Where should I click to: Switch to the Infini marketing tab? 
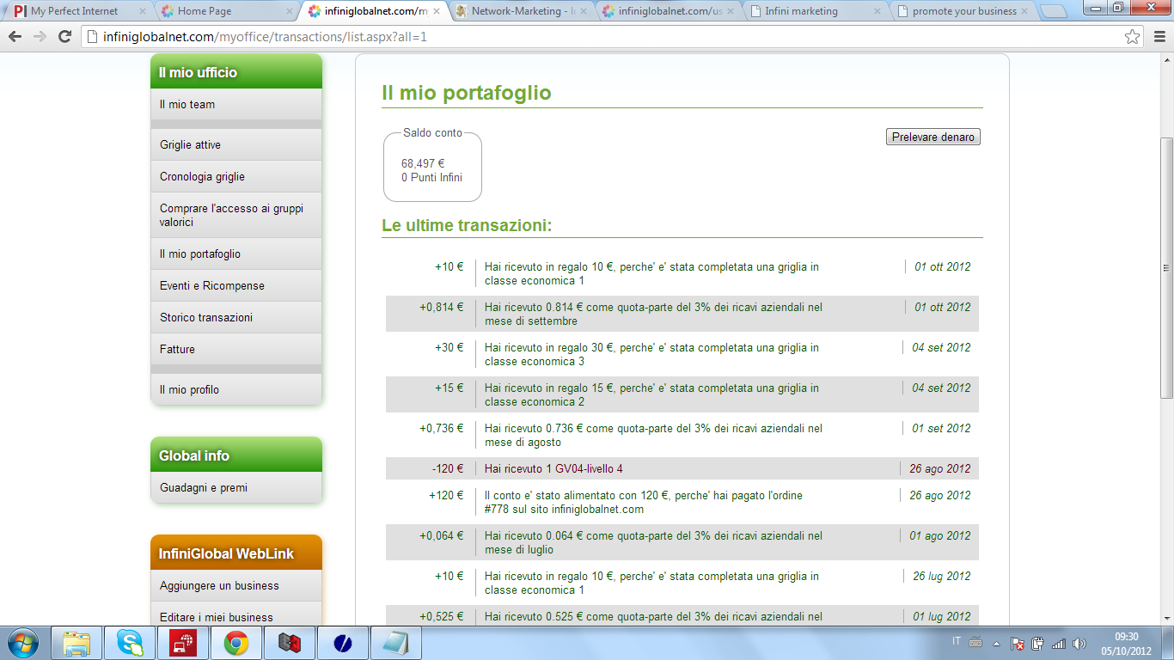point(806,11)
